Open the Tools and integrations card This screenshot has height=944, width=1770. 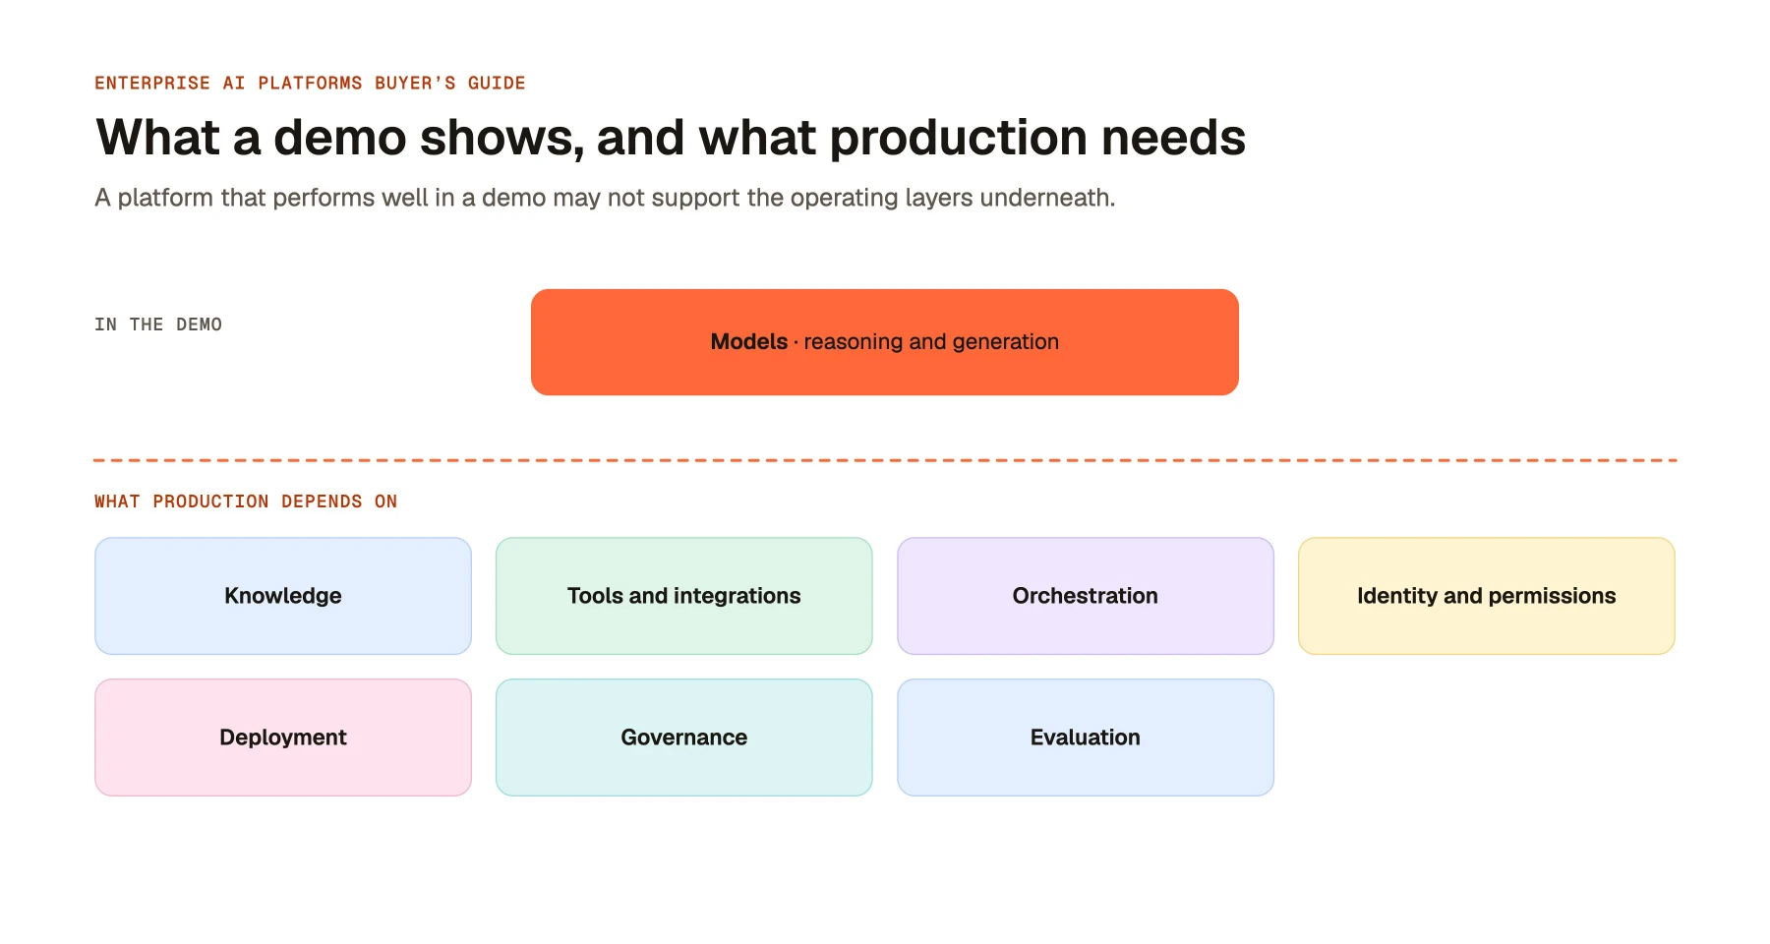tap(684, 596)
